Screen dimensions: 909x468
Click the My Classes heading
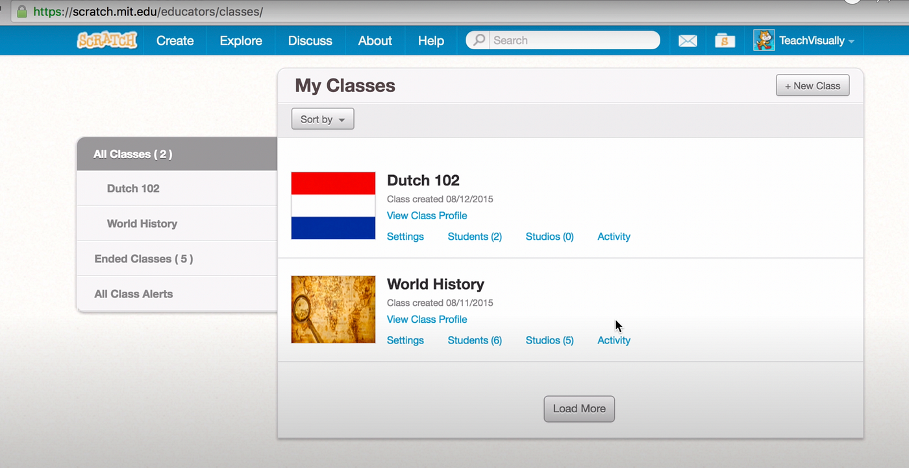(345, 86)
